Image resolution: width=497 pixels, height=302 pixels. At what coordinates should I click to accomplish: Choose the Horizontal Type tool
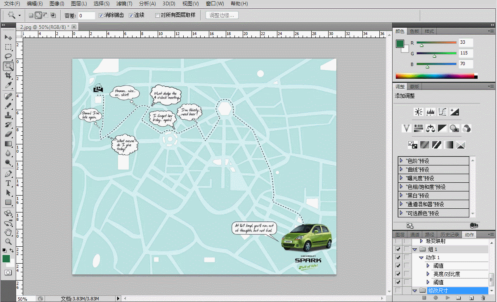(8, 183)
